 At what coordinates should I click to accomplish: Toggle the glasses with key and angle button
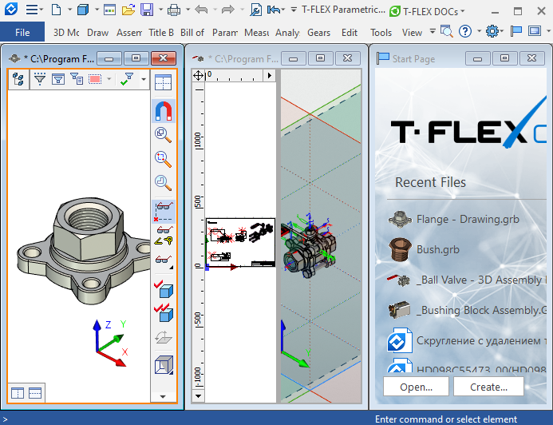(x=164, y=236)
